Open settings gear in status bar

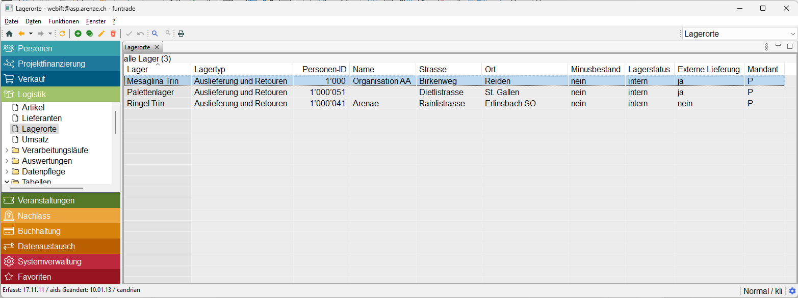point(792,291)
